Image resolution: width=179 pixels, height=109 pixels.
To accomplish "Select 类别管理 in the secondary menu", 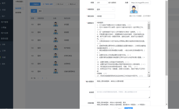I will (18, 13).
